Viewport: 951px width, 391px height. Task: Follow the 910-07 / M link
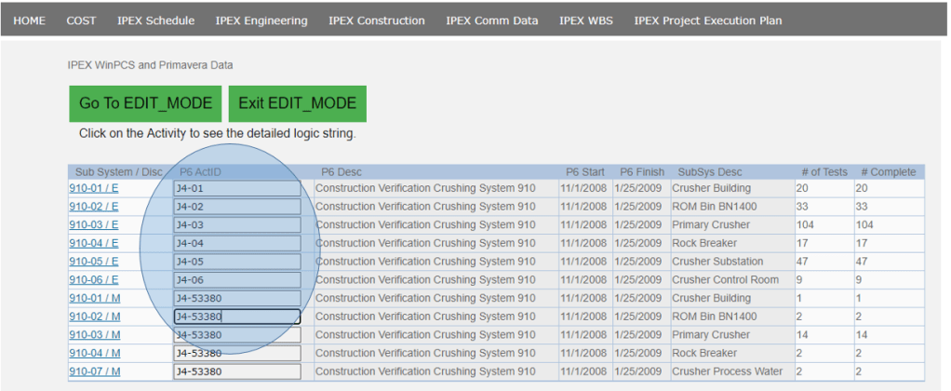point(95,371)
